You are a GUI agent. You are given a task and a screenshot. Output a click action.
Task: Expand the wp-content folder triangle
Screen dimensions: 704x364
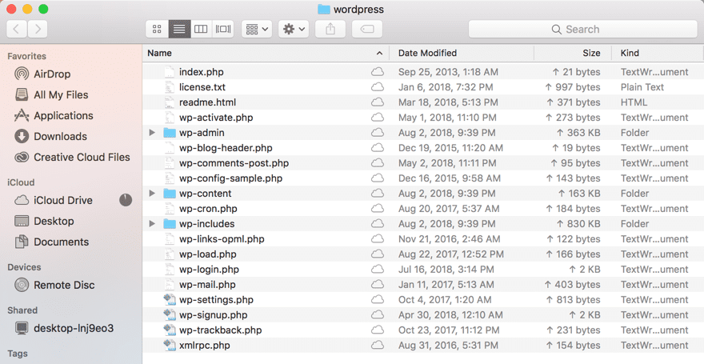(152, 194)
